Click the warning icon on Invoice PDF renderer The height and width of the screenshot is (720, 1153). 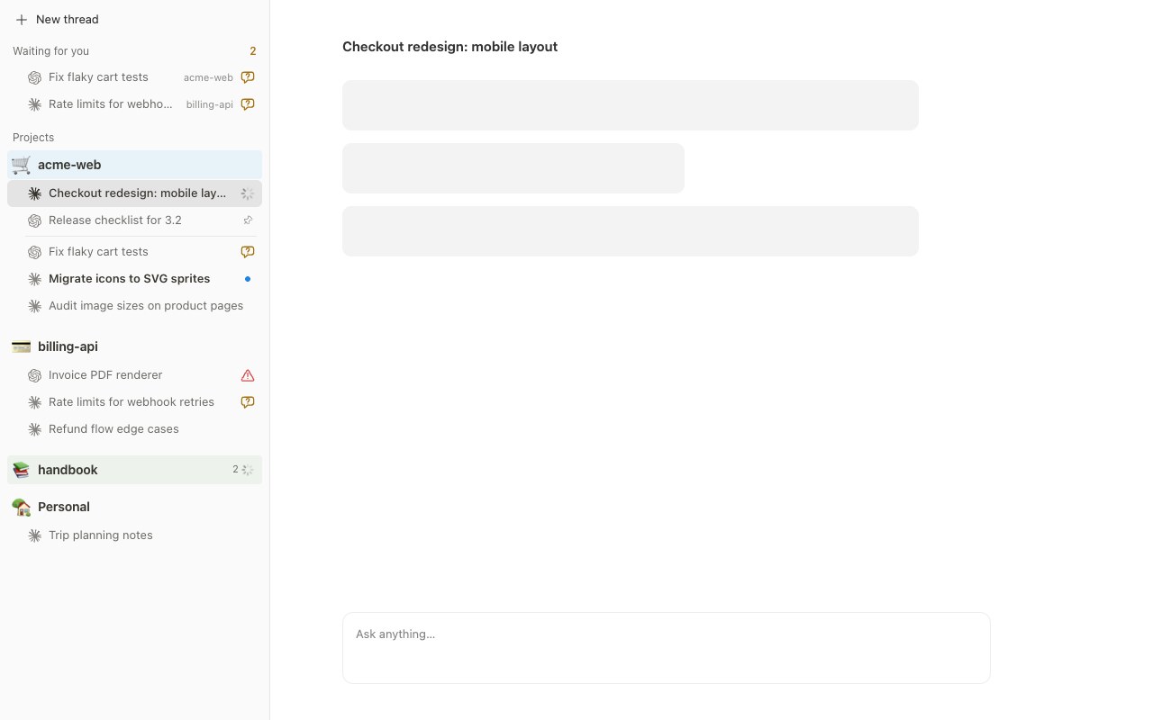(248, 375)
